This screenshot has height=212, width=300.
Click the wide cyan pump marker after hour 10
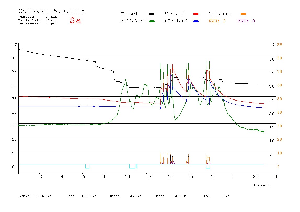132,166
